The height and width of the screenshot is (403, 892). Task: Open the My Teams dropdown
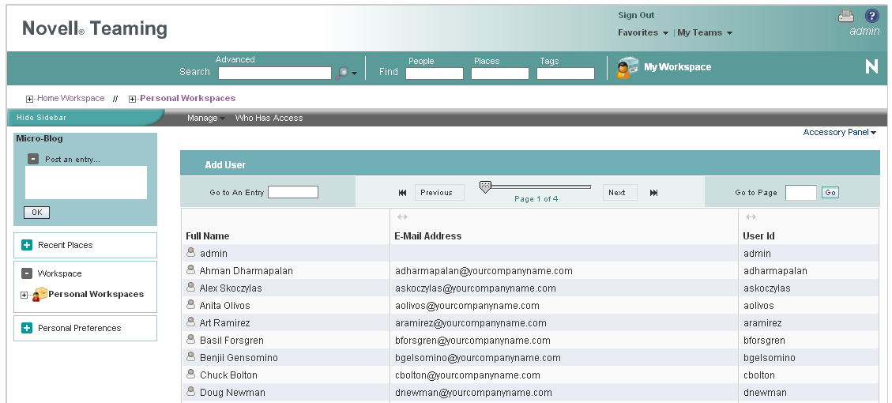click(x=705, y=32)
